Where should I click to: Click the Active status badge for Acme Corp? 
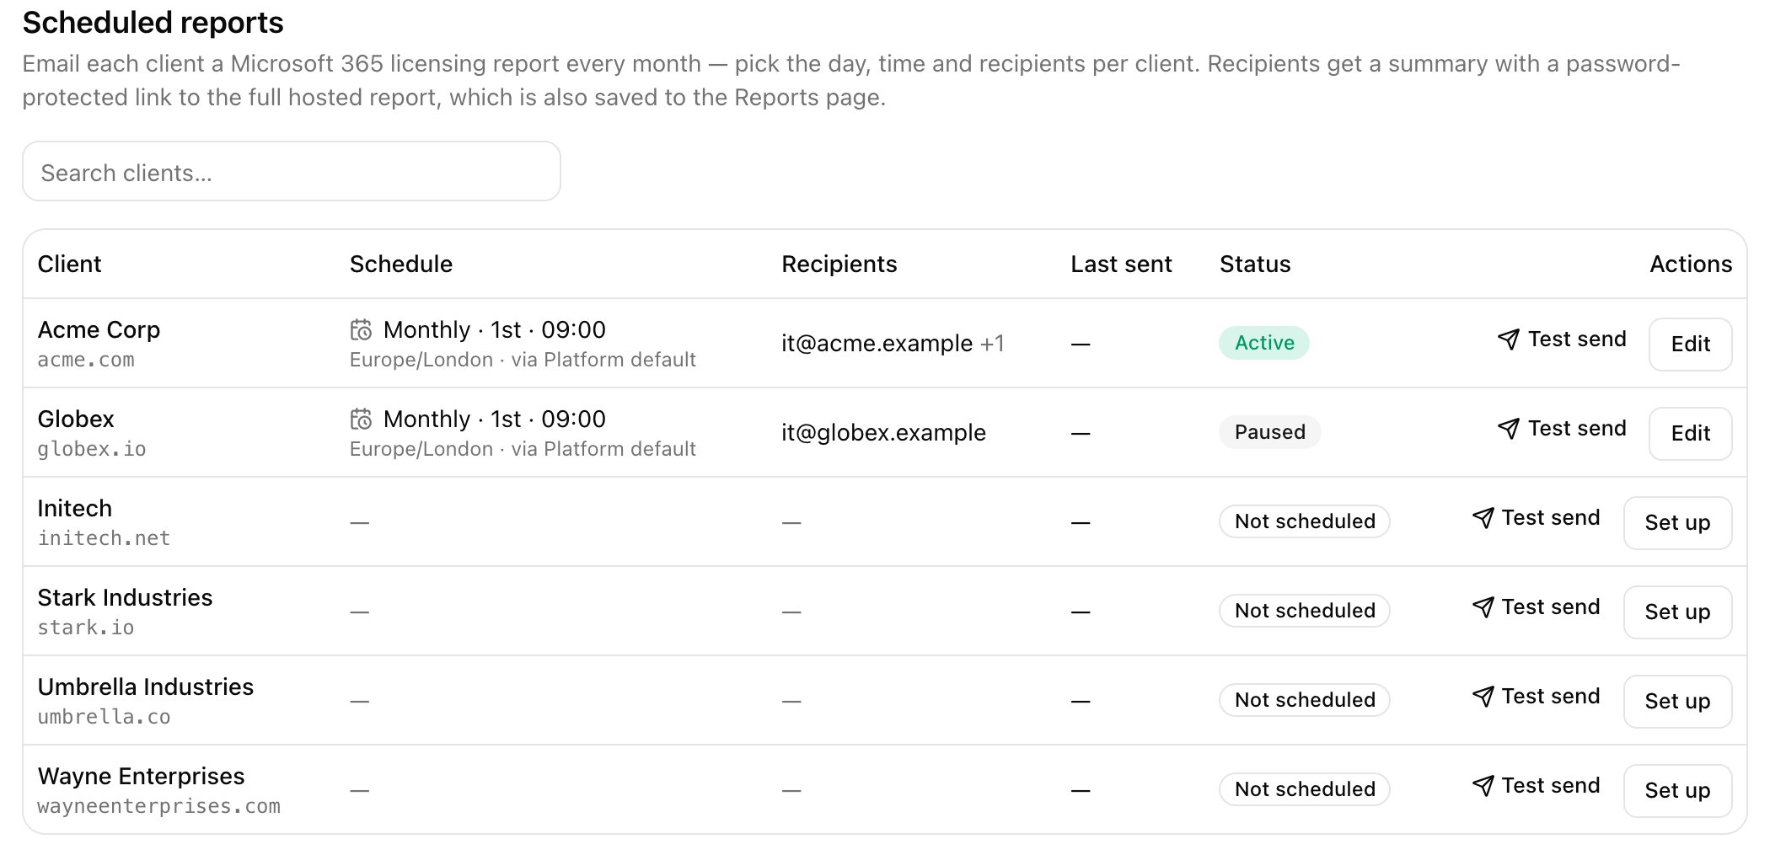pos(1264,343)
